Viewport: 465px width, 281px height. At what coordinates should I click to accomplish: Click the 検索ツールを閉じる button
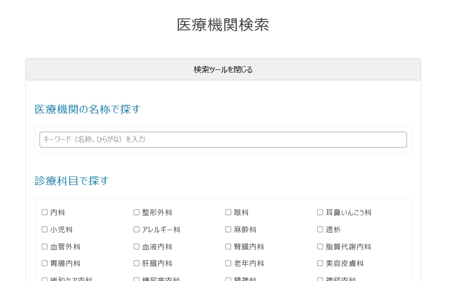coord(223,69)
